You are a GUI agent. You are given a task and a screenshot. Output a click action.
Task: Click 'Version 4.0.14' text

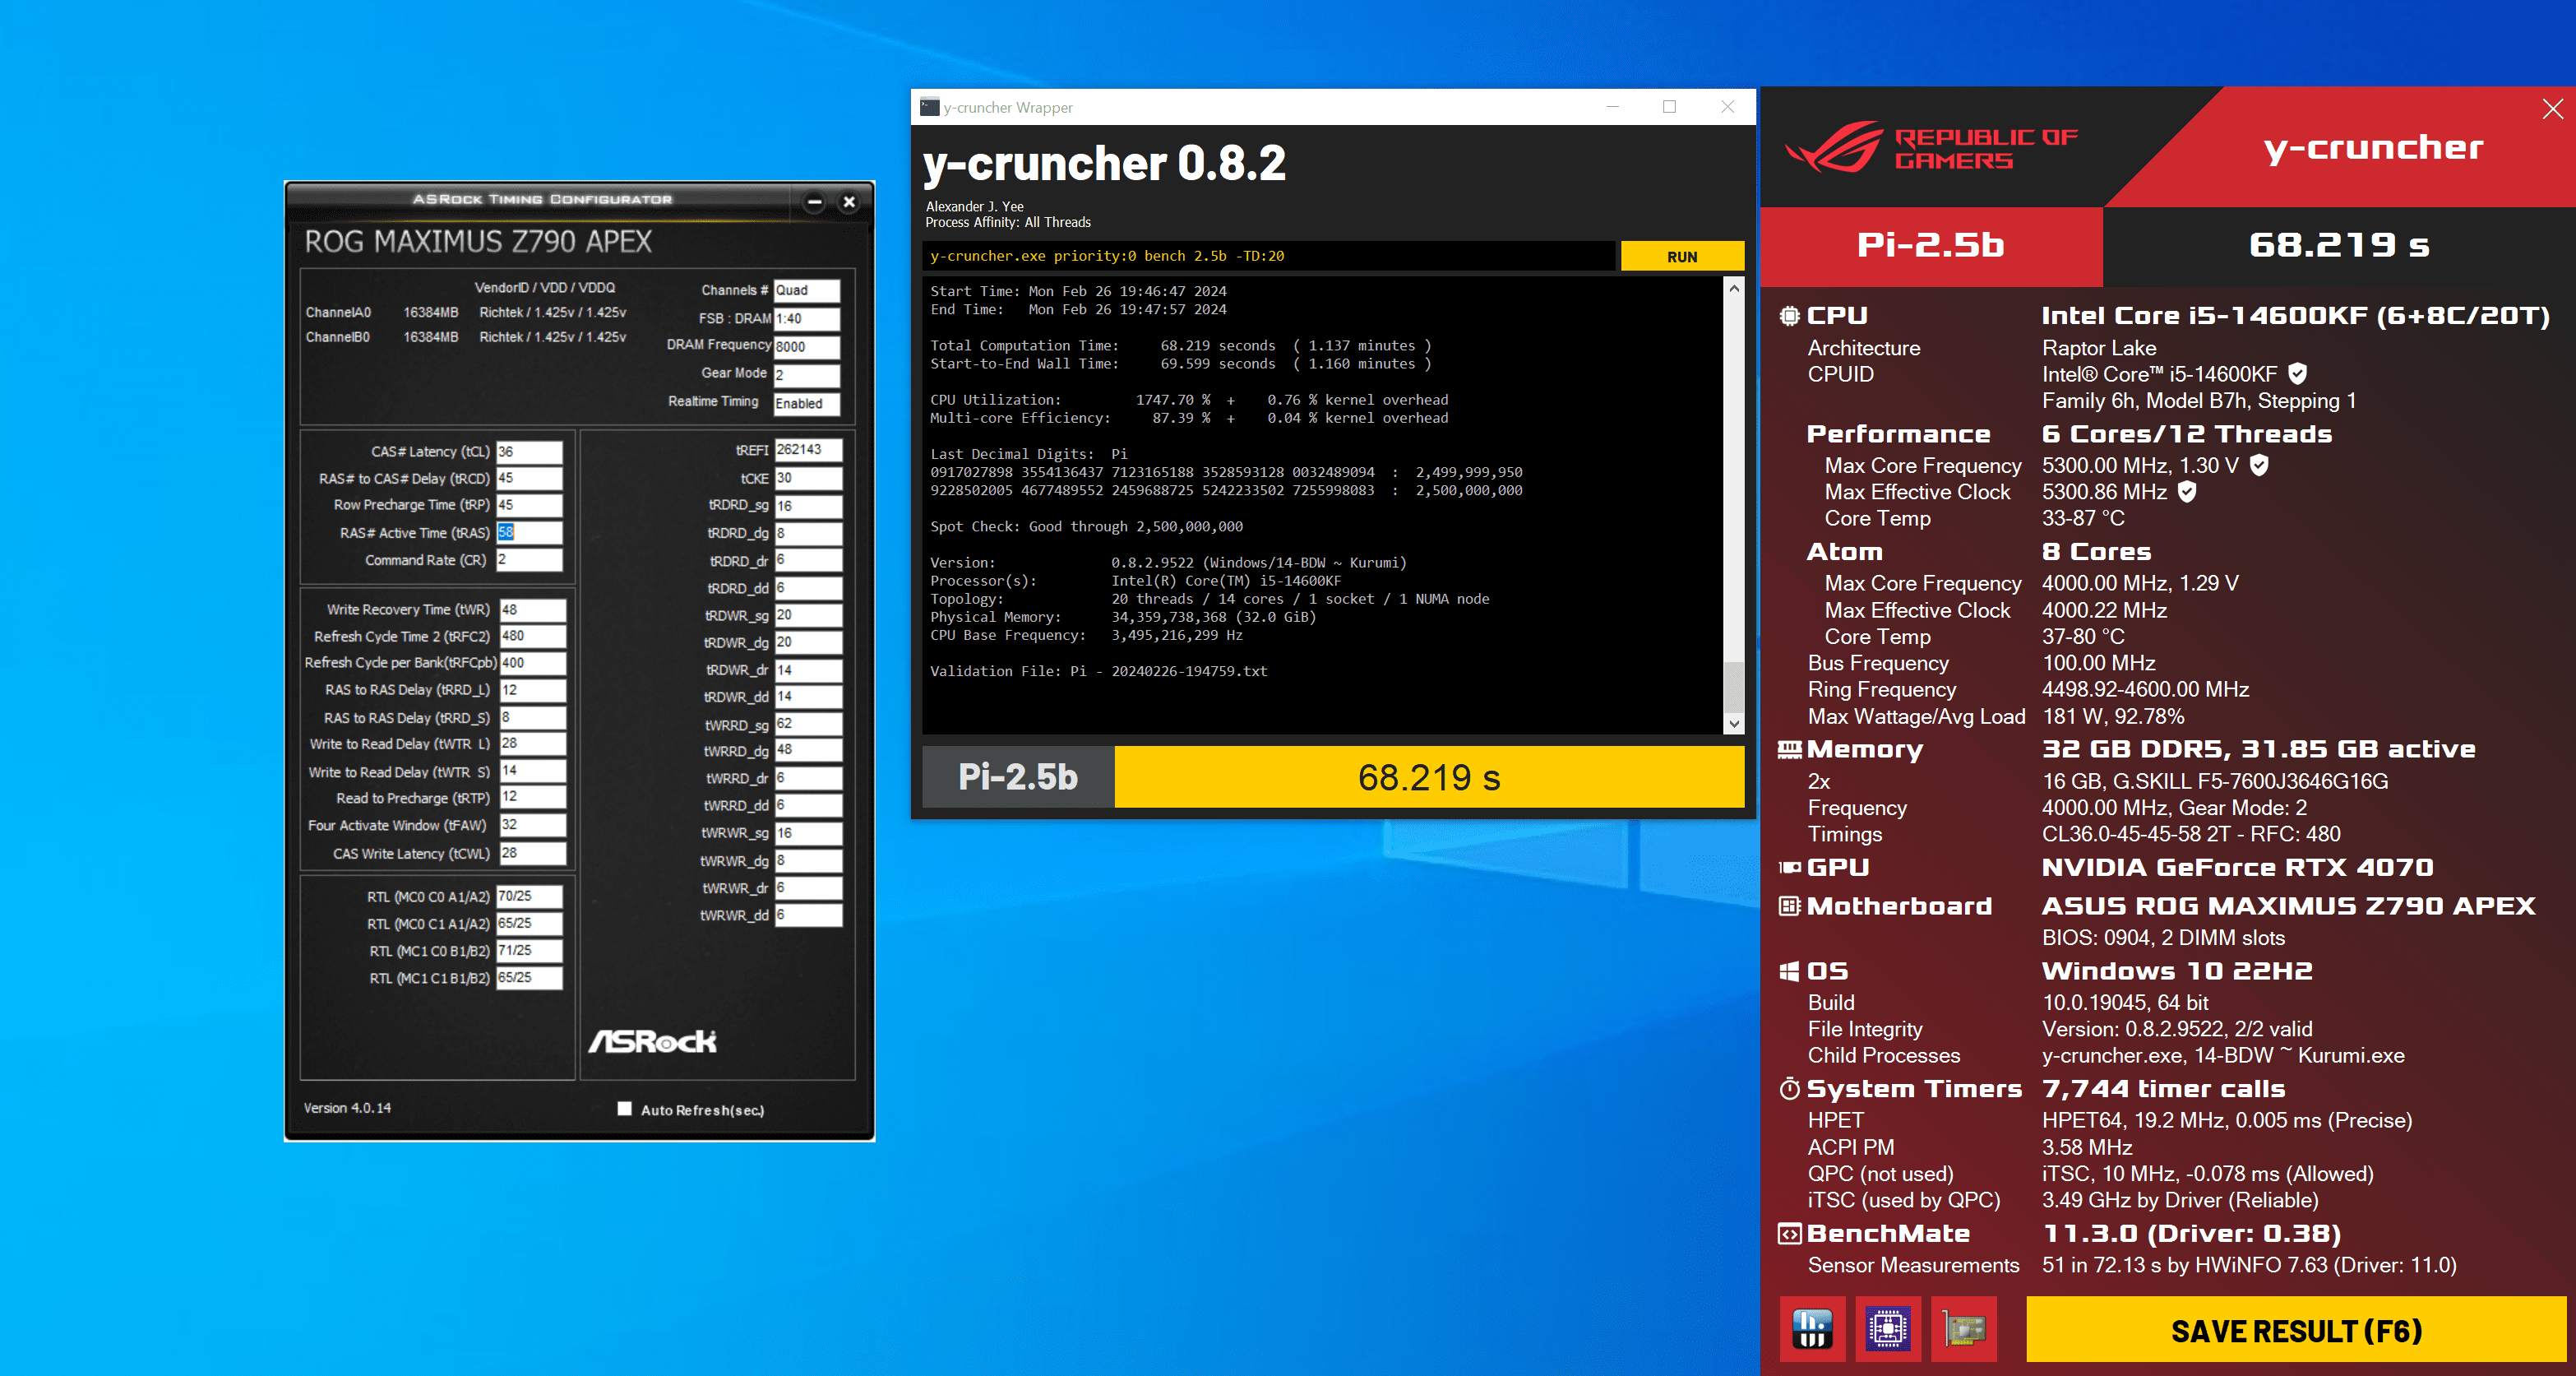pyautogui.click(x=347, y=1108)
